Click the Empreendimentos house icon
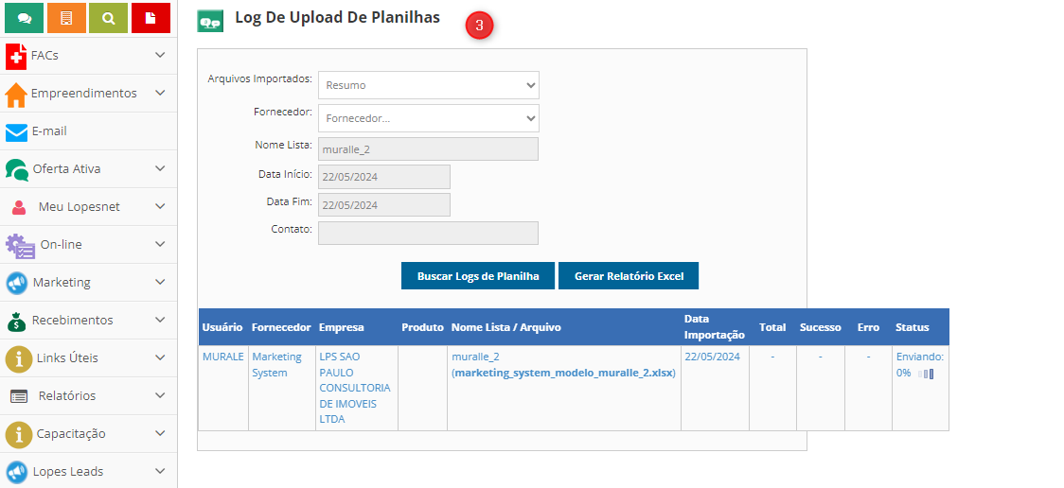 16,95
